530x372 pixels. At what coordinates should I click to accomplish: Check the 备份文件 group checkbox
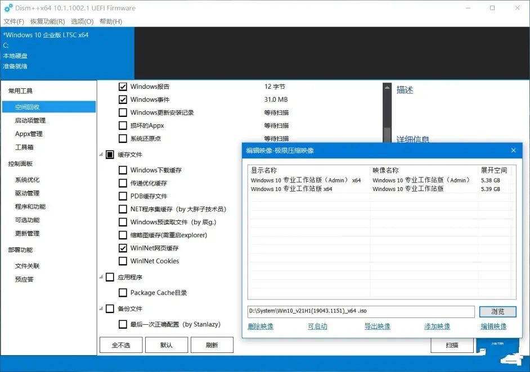pos(110,309)
